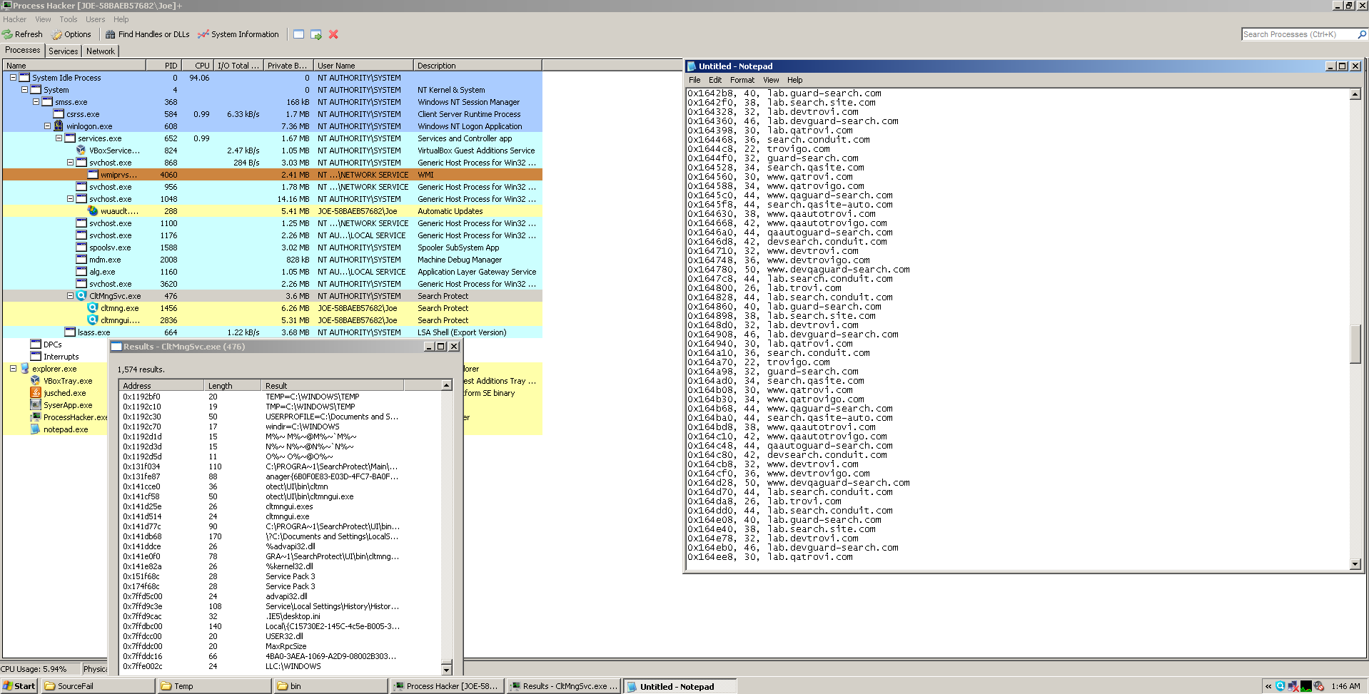Select result row MaxRpcSize
Image resolution: width=1369 pixels, height=694 pixels.
[x=281, y=646]
